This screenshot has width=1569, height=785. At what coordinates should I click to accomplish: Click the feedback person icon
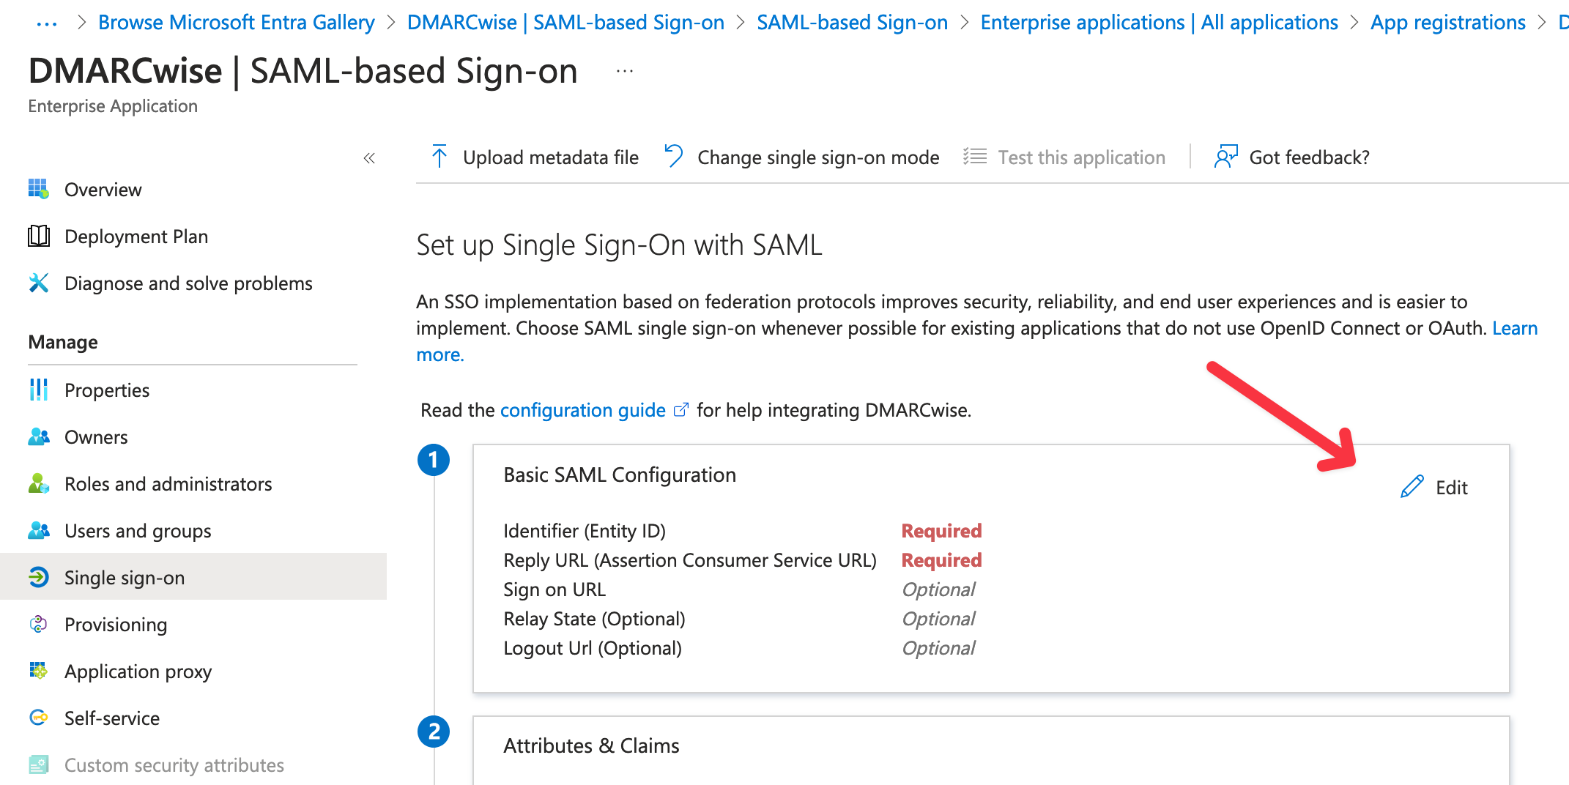click(x=1226, y=156)
